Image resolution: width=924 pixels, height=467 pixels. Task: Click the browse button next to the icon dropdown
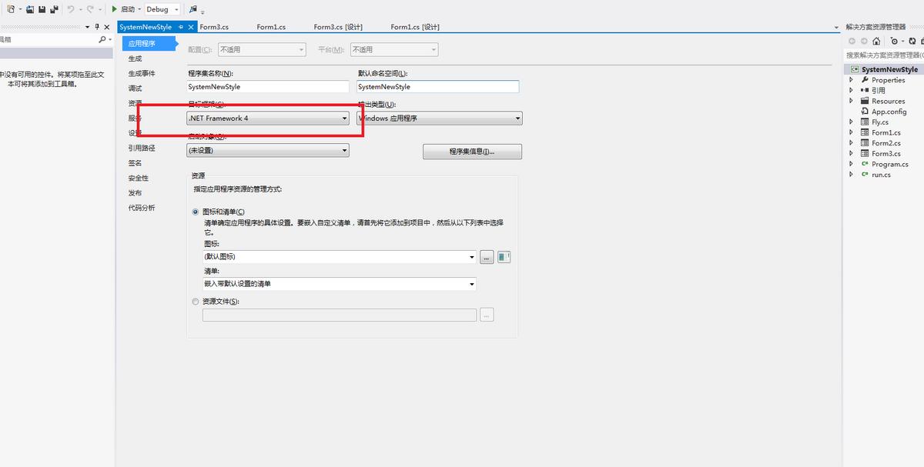coord(487,256)
